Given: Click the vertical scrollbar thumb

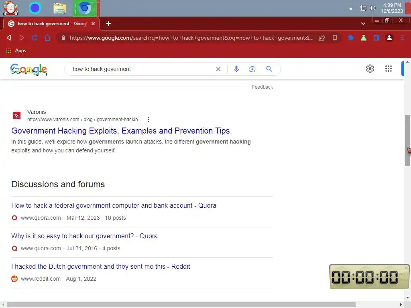Looking at the screenshot, I should click(407, 140).
